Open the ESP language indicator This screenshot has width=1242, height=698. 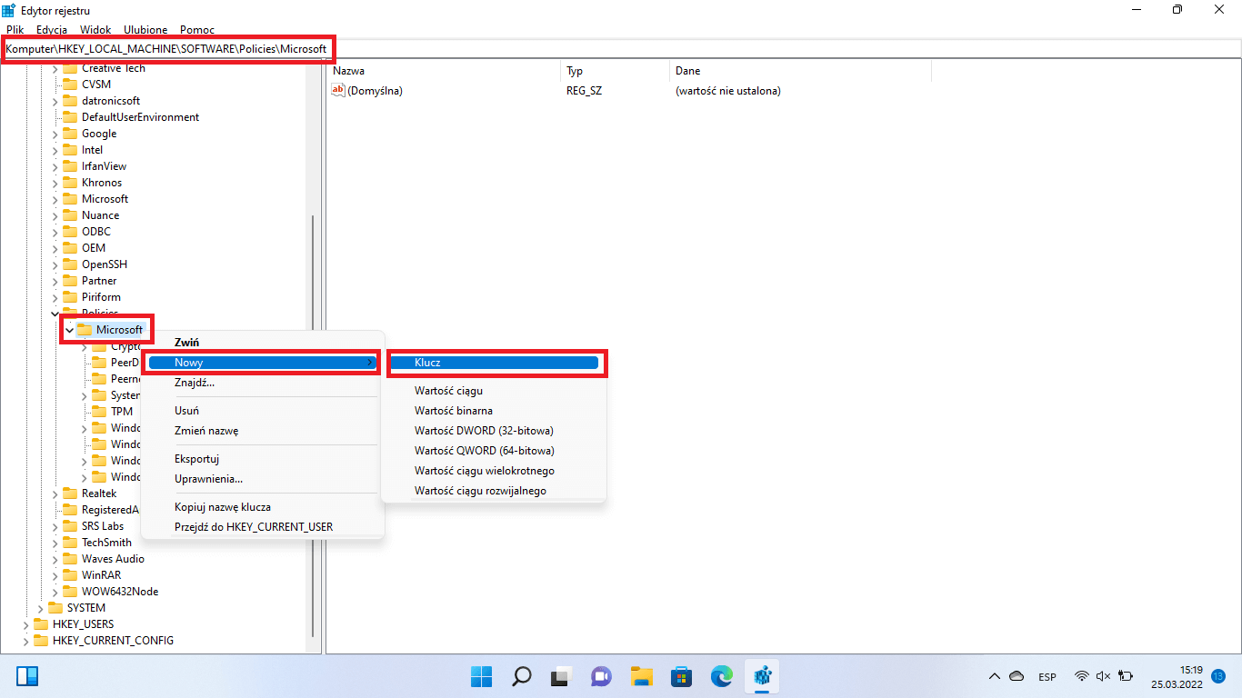[1047, 677]
